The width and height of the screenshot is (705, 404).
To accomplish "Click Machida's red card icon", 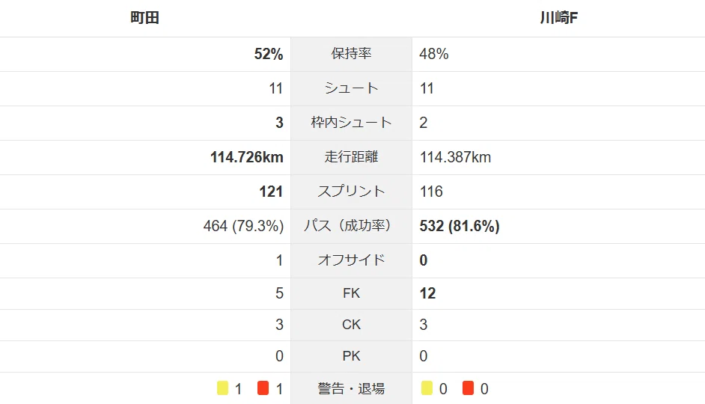I will tap(263, 388).
